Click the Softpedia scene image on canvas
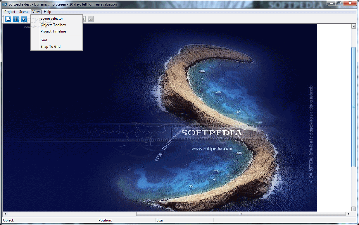 [160, 117]
